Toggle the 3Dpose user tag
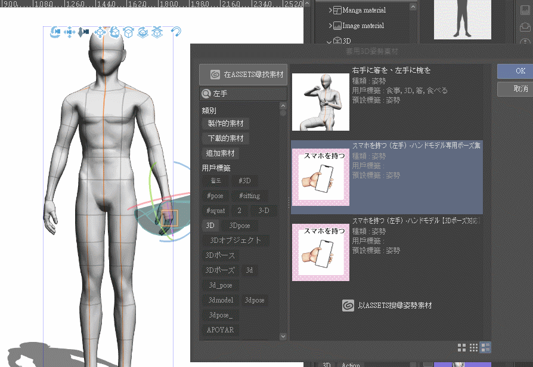Image resolution: width=533 pixels, height=367 pixels. tap(239, 226)
